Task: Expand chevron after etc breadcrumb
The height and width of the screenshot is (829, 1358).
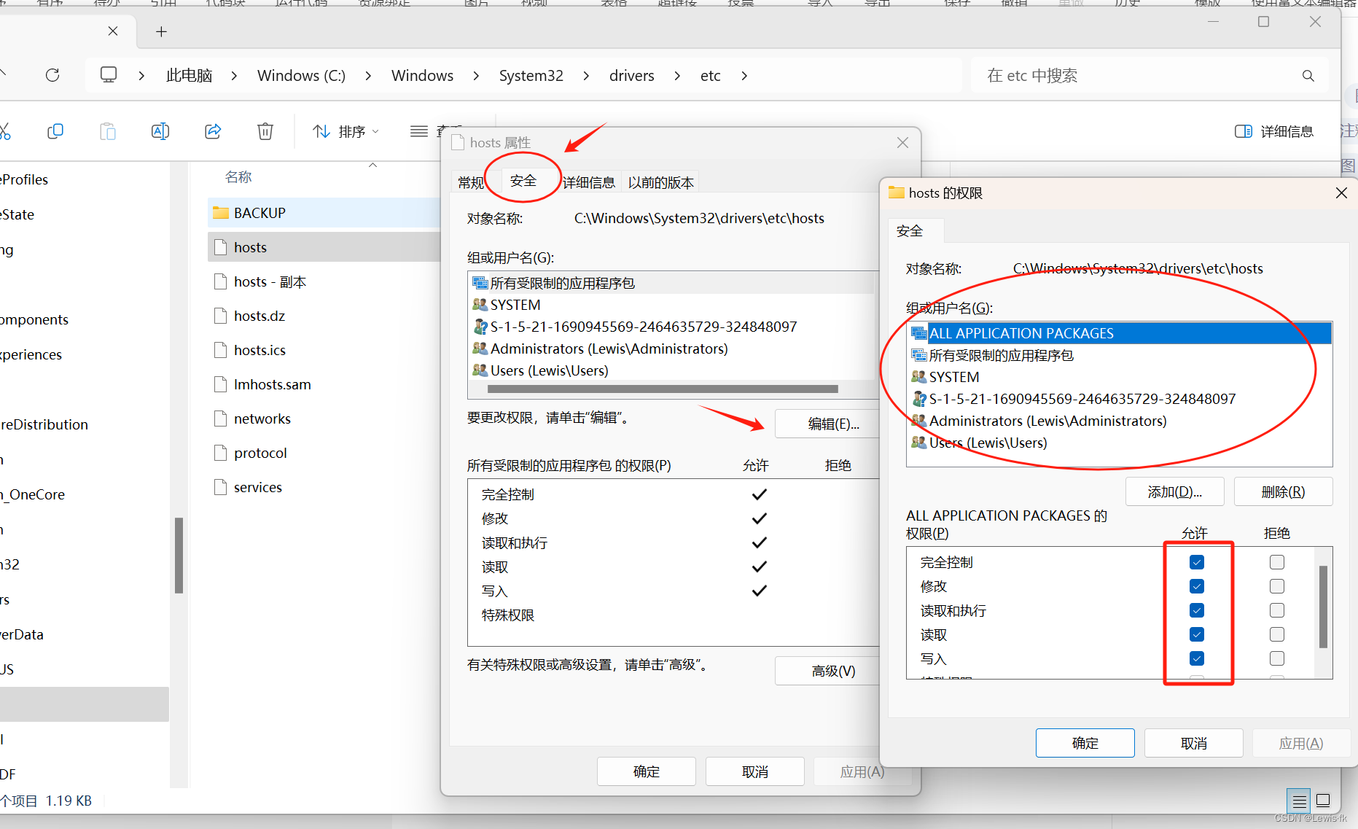Action: [744, 76]
